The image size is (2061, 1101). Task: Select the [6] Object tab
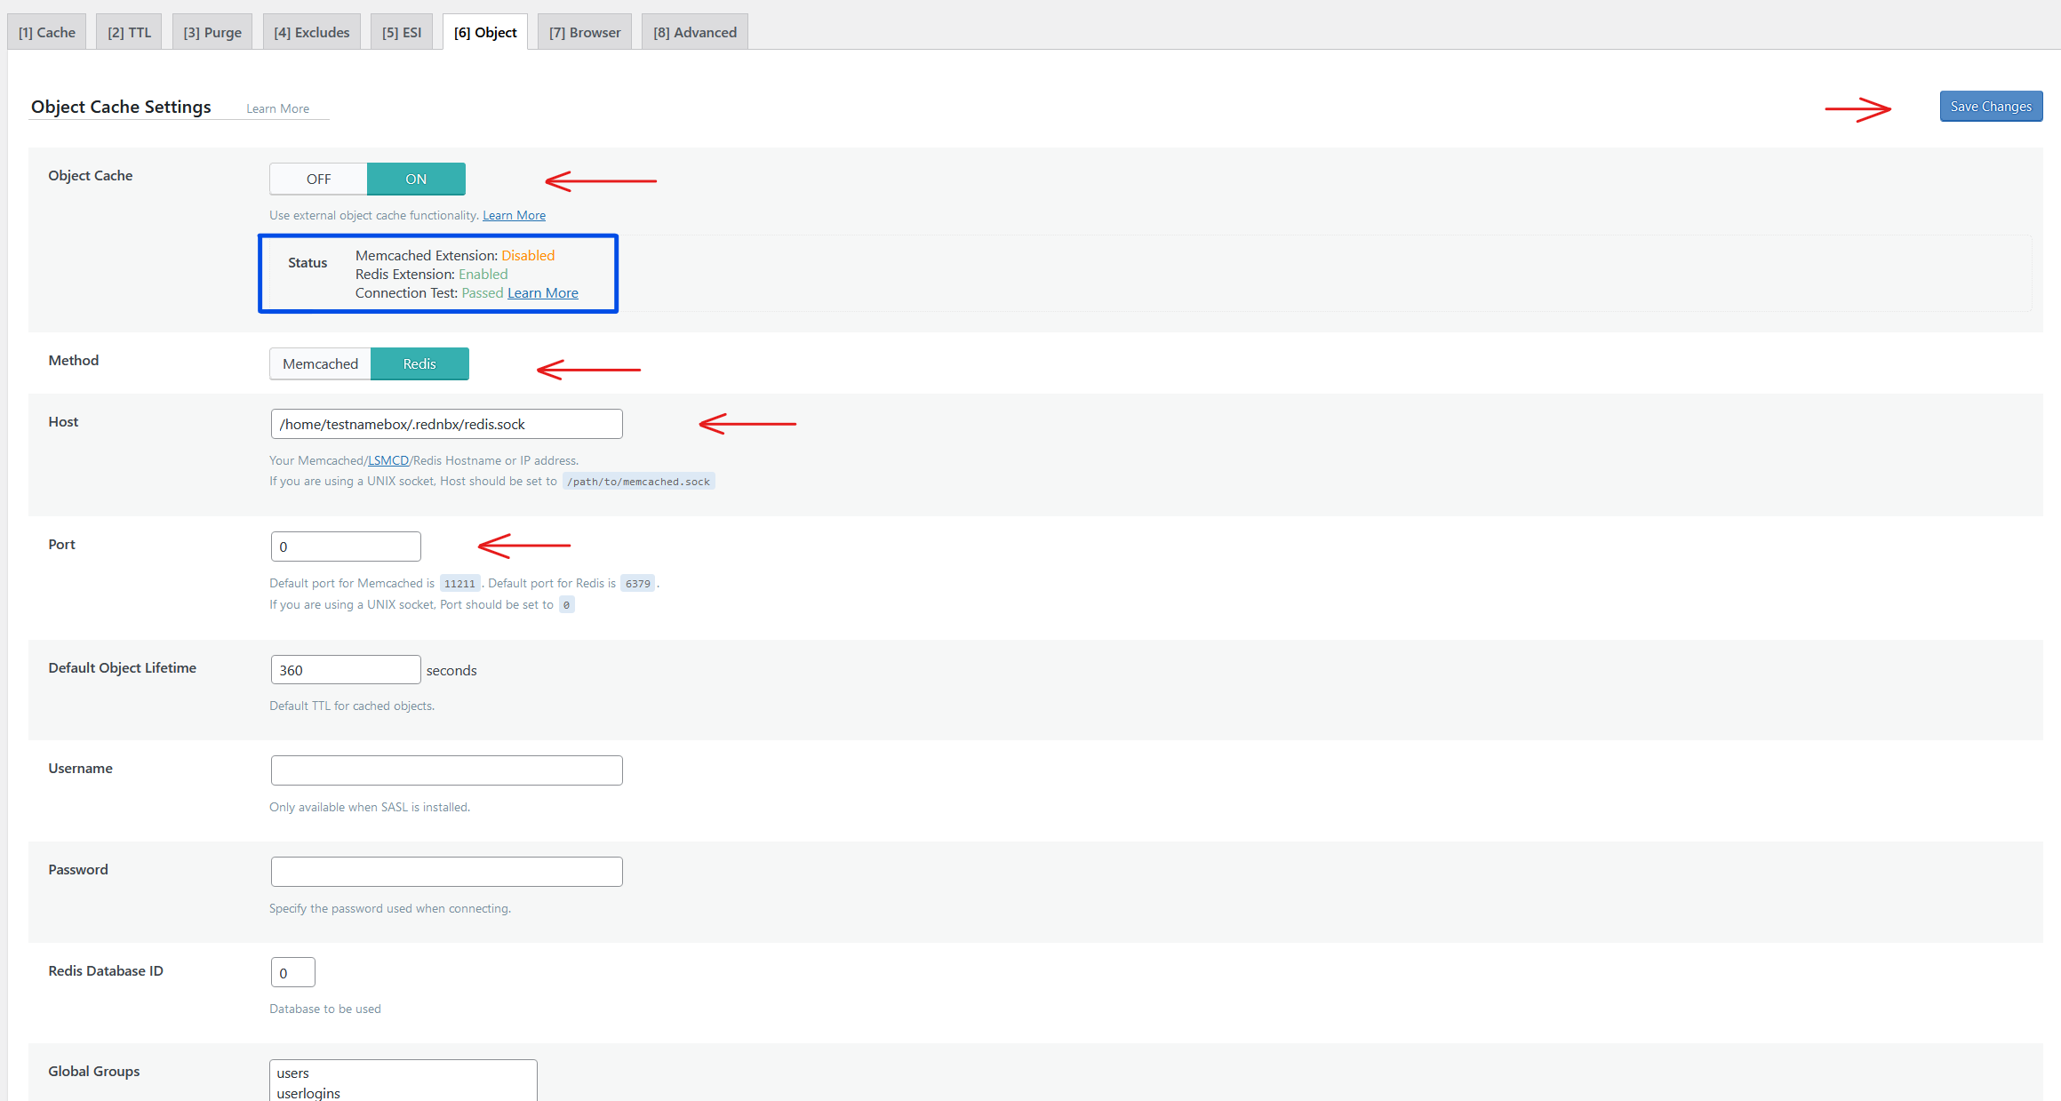coord(485,32)
